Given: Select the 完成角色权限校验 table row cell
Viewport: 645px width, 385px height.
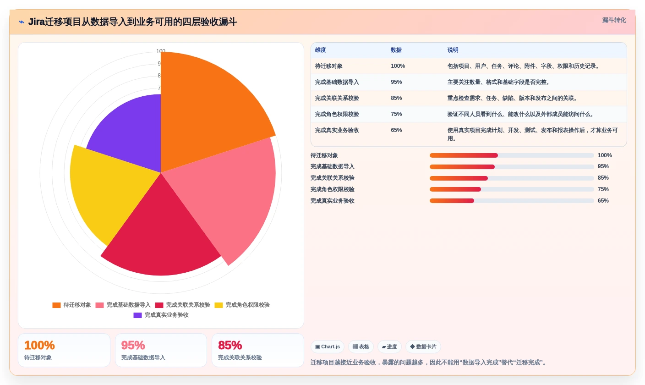Looking at the screenshot, I should [349, 114].
